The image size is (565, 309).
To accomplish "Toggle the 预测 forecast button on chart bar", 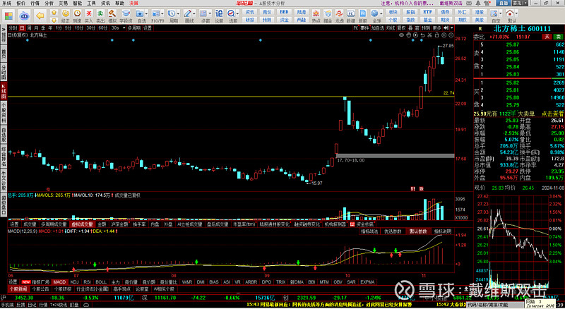I will coord(426,28).
